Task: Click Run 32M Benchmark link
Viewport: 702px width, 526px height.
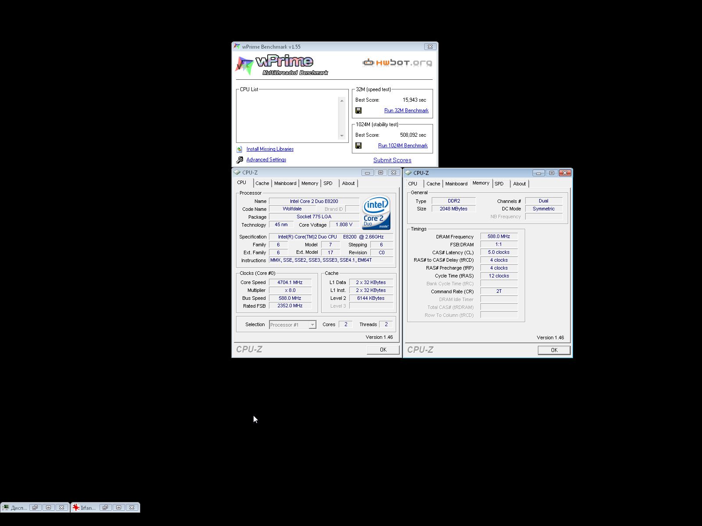Action: click(406, 110)
